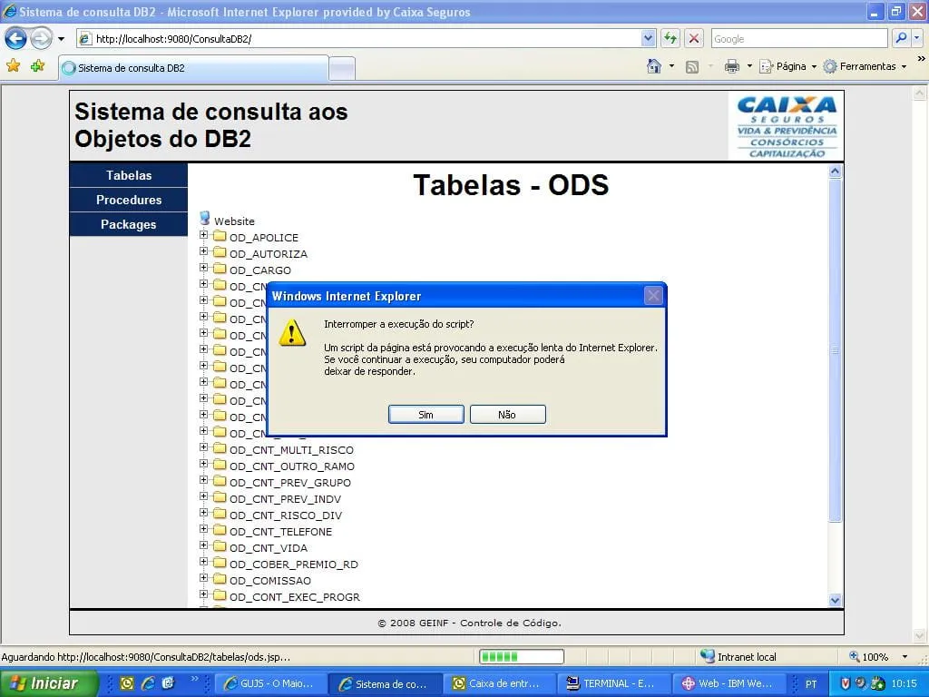Expand the OD_CNT_MULTI_RISCO folder
Screen dimensions: 929x697
204,447
